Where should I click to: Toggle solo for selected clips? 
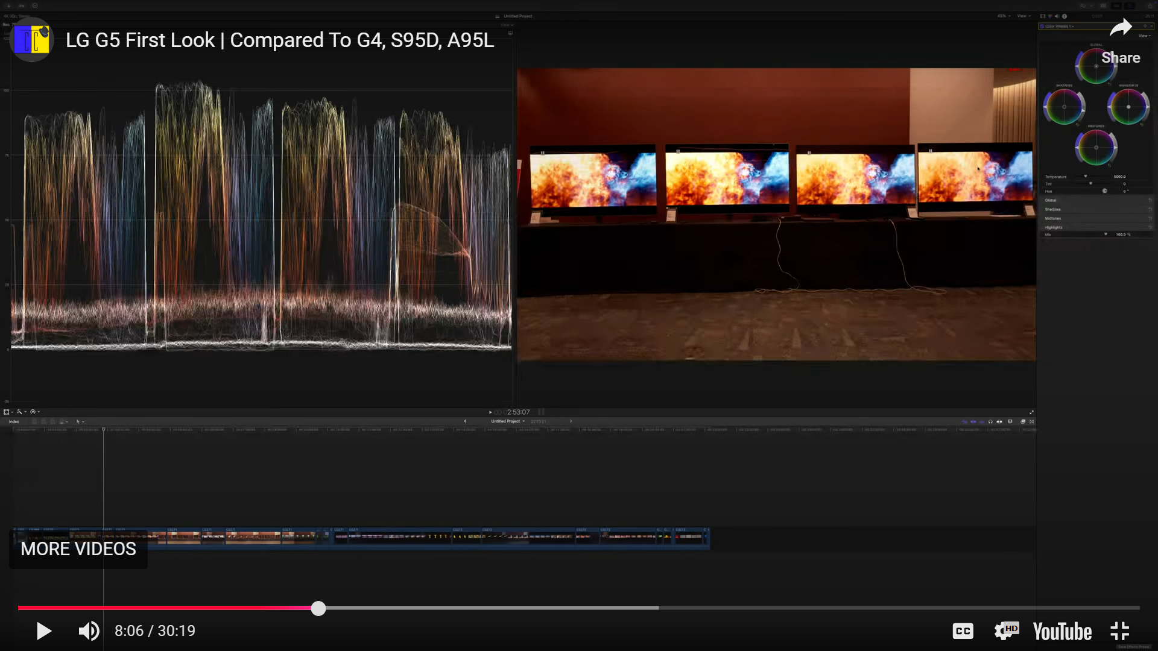click(x=999, y=422)
